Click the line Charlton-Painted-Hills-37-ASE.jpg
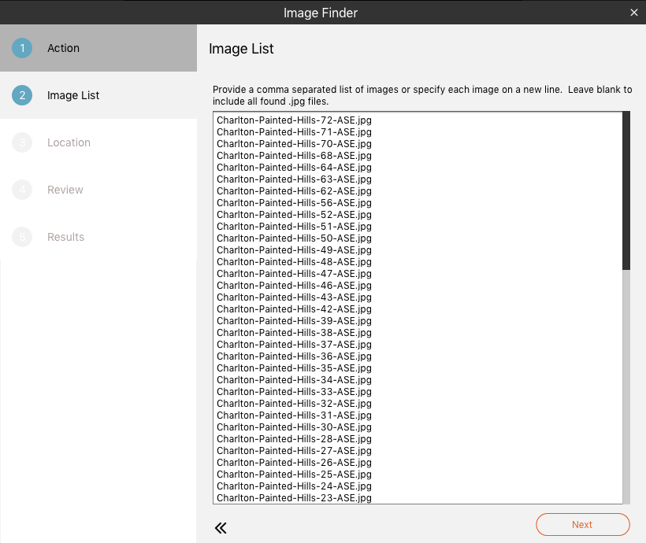646x543 pixels. (x=294, y=345)
